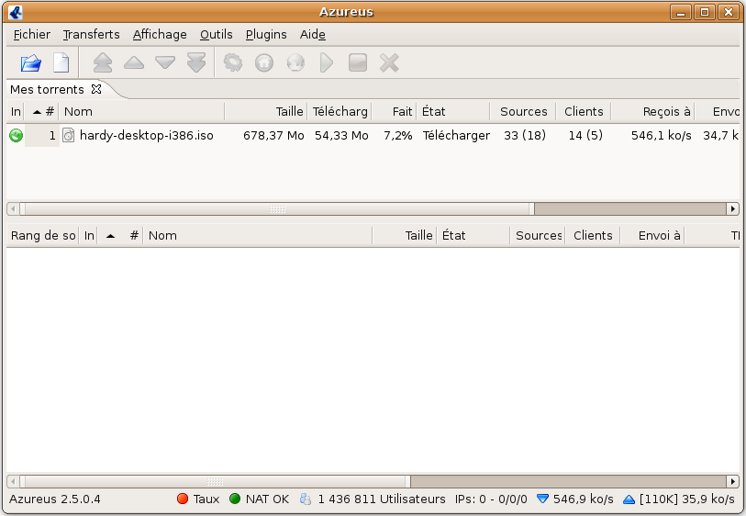This screenshot has height=516, width=746.
Task: Click the 54,33 Mo downloaded cell
Action: (341, 136)
